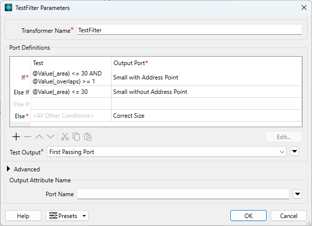Click the FME icon in the title bar
Viewport: 312px width, 226px height.
click(x=8, y=8)
